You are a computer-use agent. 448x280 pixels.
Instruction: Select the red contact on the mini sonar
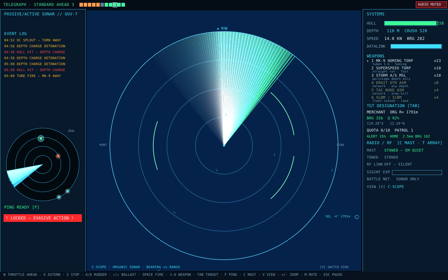click(58, 156)
